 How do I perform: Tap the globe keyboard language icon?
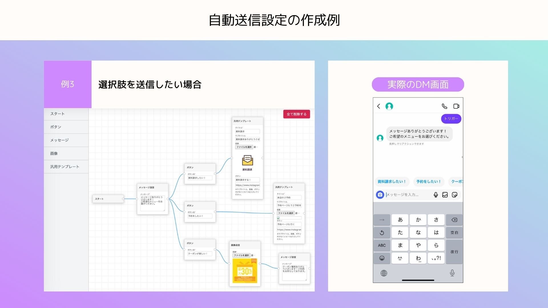[x=384, y=273]
